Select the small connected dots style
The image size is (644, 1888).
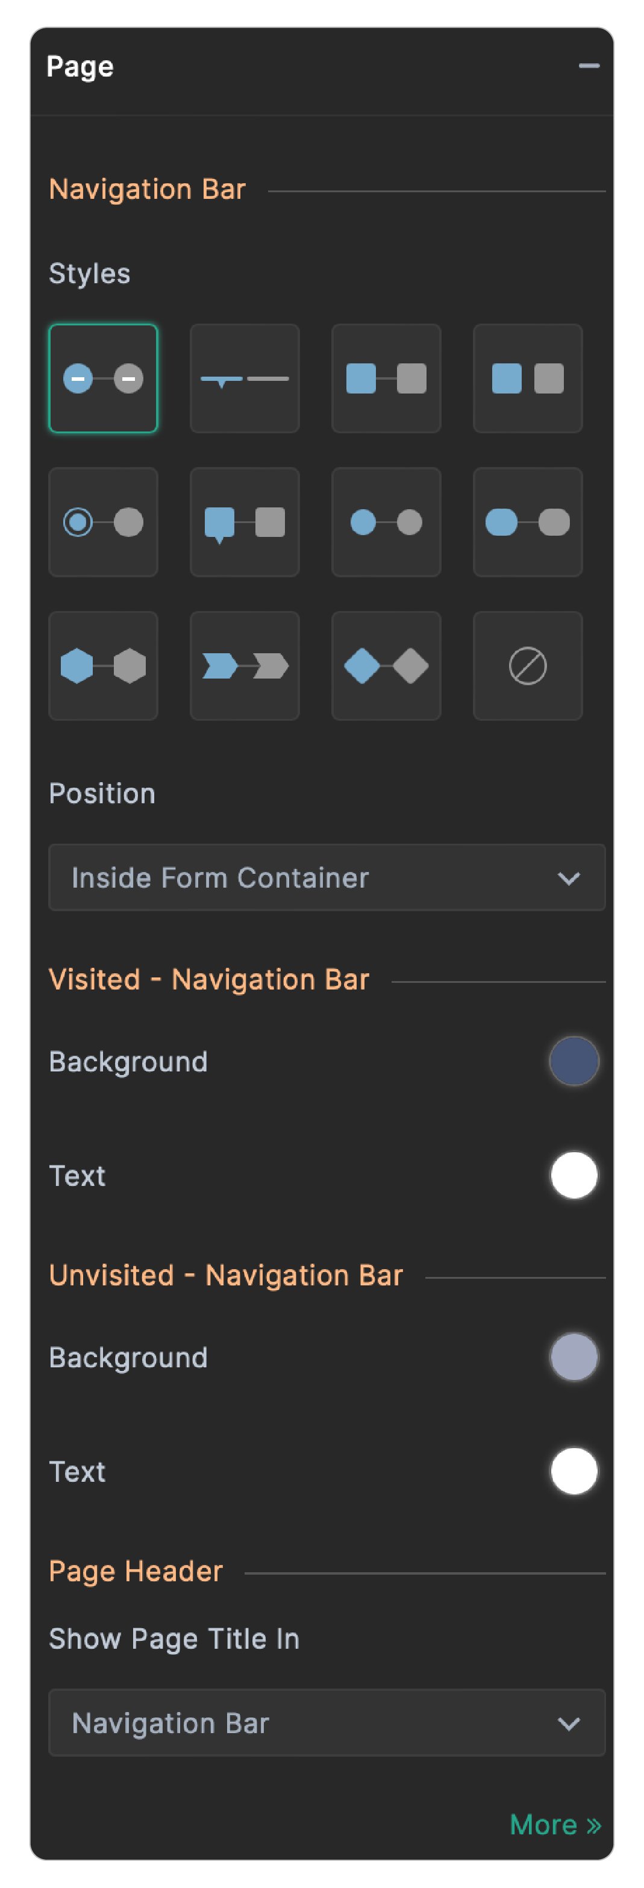(x=386, y=522)
